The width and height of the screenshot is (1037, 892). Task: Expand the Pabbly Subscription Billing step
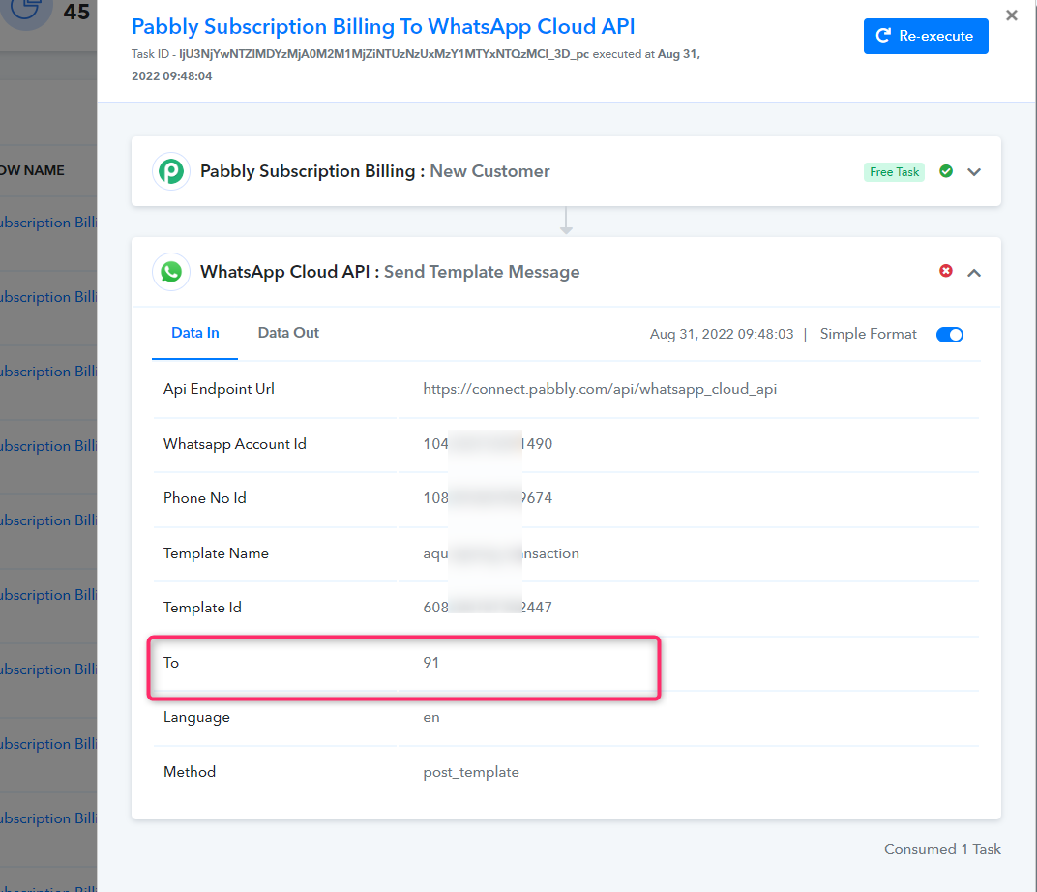click(973, 172)
